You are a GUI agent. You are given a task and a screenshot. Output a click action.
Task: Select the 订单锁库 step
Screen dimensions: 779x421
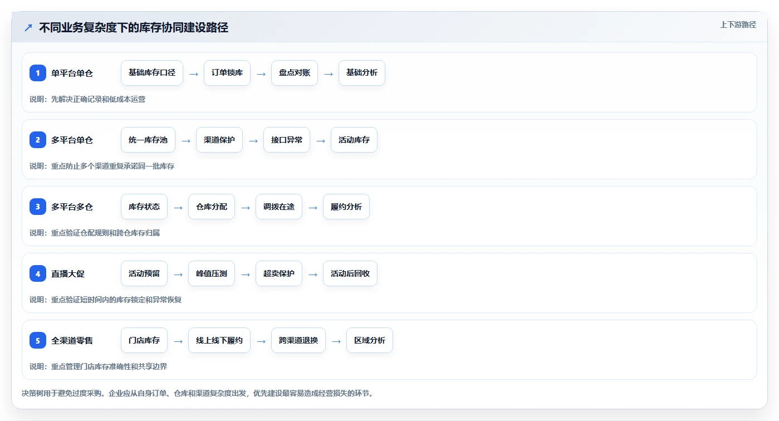pos(227,73)
